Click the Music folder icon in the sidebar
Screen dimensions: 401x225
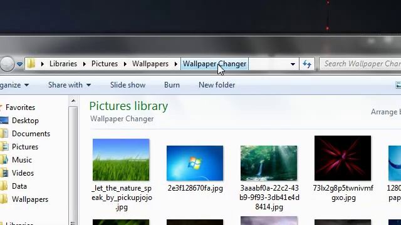pos(4,160)
